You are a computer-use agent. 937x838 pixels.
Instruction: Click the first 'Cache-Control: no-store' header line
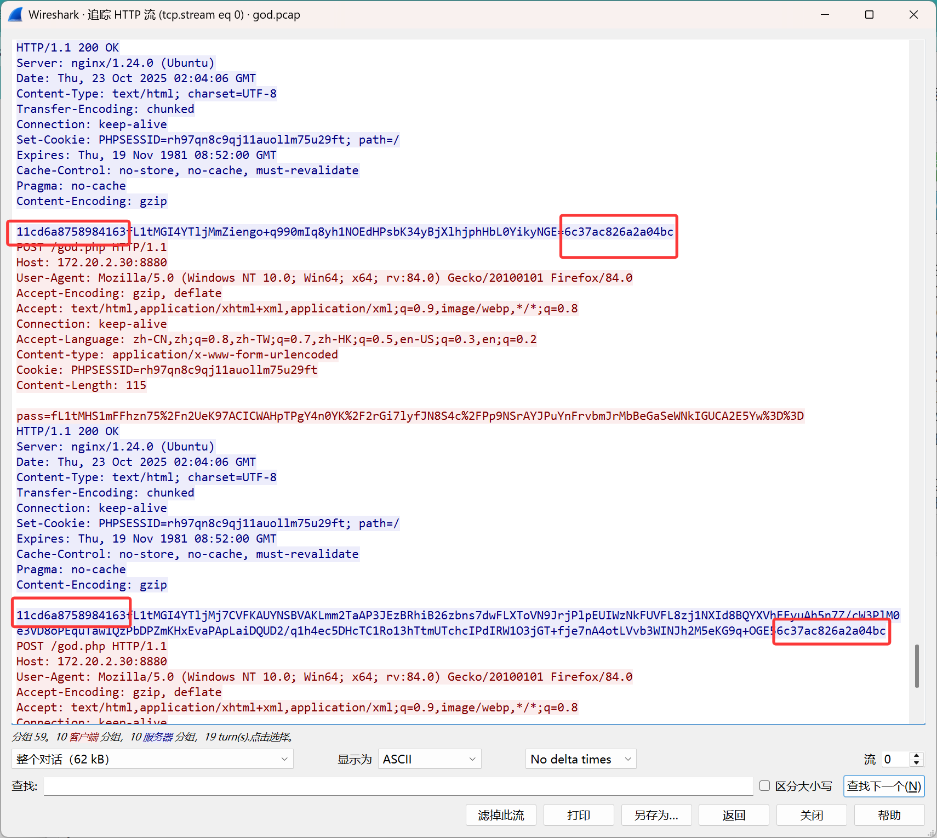187,170
